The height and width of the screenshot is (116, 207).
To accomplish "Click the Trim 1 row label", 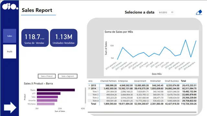I will point(95,92).
